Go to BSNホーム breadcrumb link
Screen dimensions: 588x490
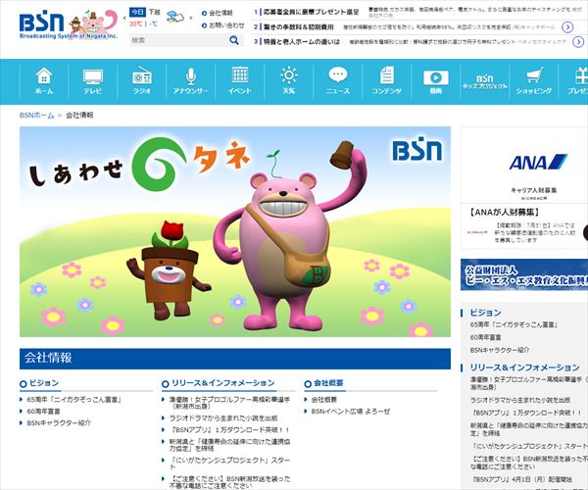(x=37, y=115)
